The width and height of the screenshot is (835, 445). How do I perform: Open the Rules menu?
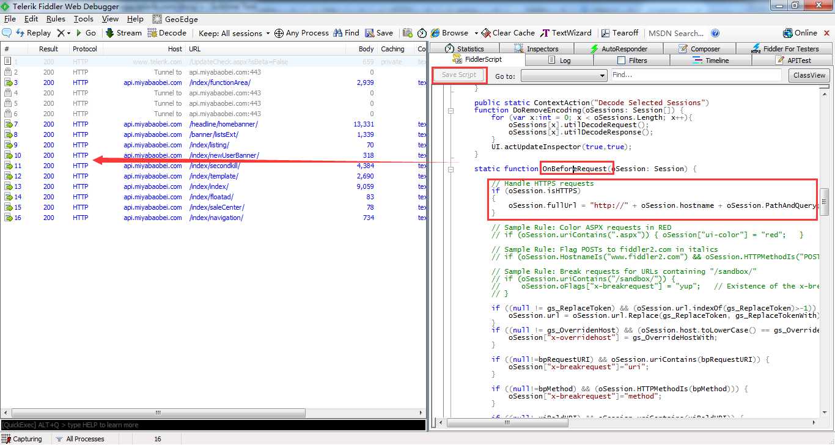coord(56,19)
